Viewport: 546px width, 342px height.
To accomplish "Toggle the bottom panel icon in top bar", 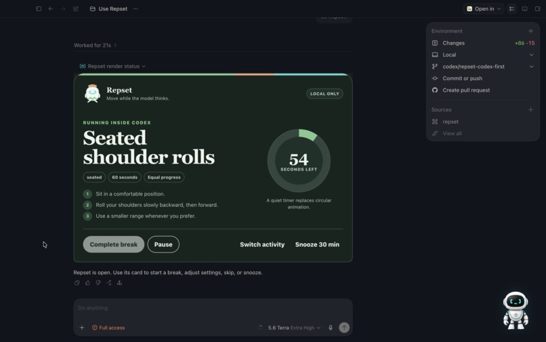I will click(524, 9).
